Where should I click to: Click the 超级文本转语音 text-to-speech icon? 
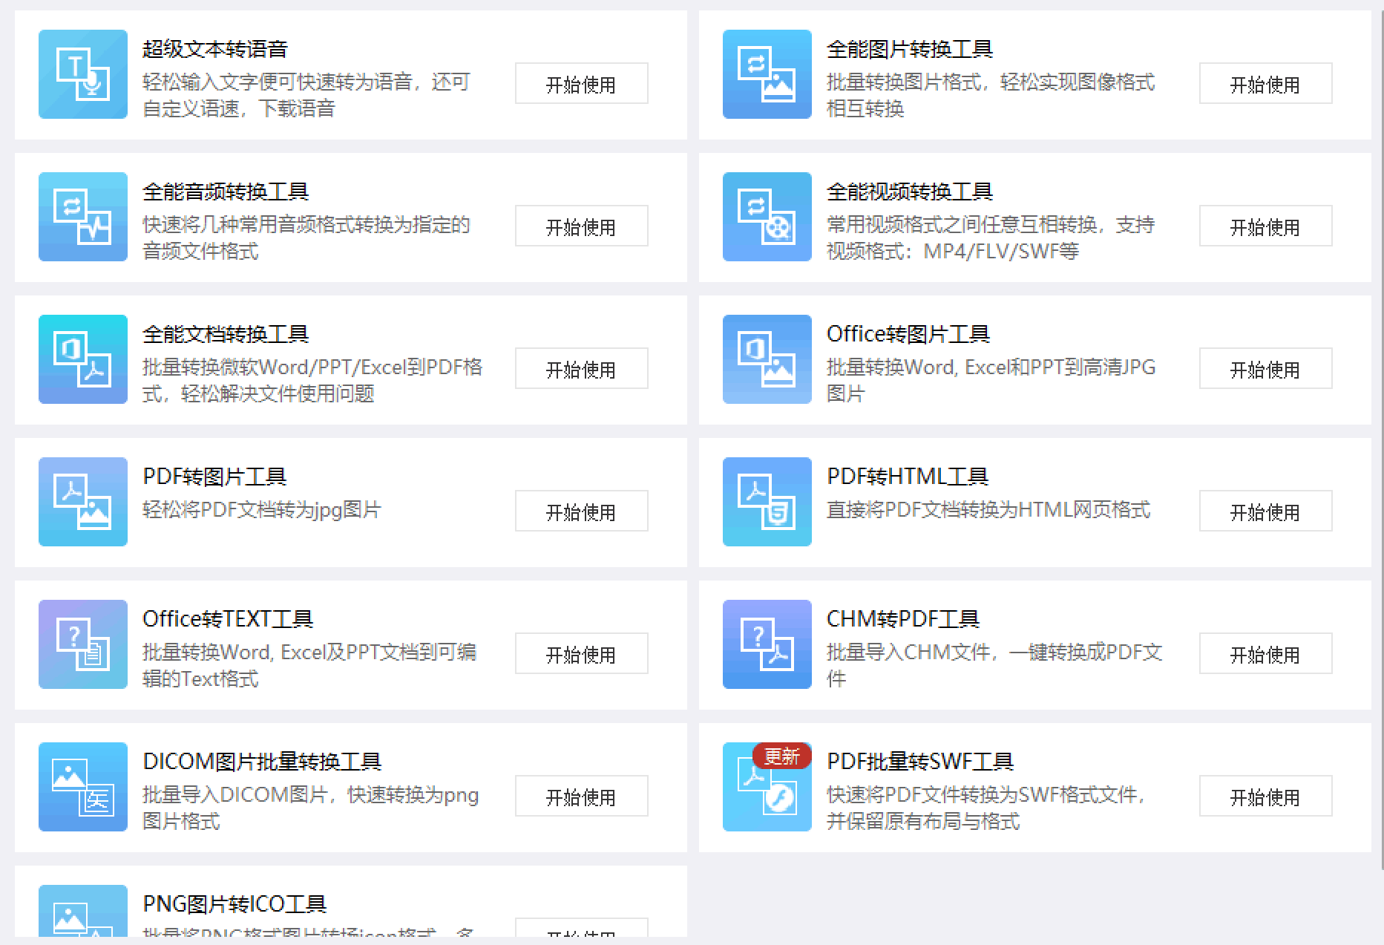pos(83,74)
